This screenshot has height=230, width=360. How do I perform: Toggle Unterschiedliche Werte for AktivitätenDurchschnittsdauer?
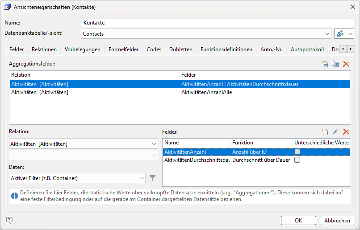click(x=297, y=160)
